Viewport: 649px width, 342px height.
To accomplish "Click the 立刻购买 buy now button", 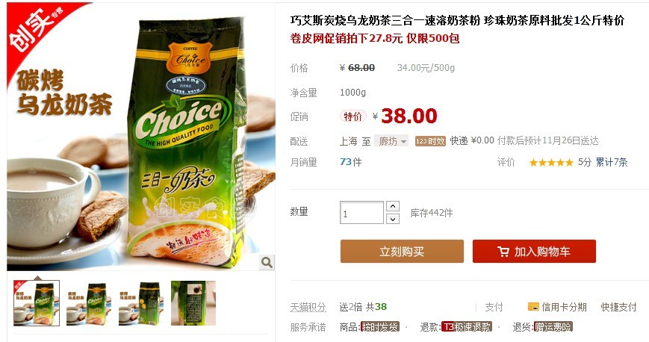I will [402, 252].
